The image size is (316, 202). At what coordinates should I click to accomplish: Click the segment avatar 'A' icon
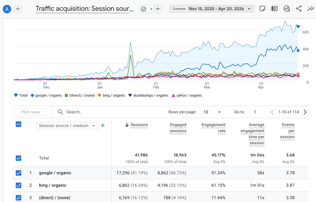point(7,9)
